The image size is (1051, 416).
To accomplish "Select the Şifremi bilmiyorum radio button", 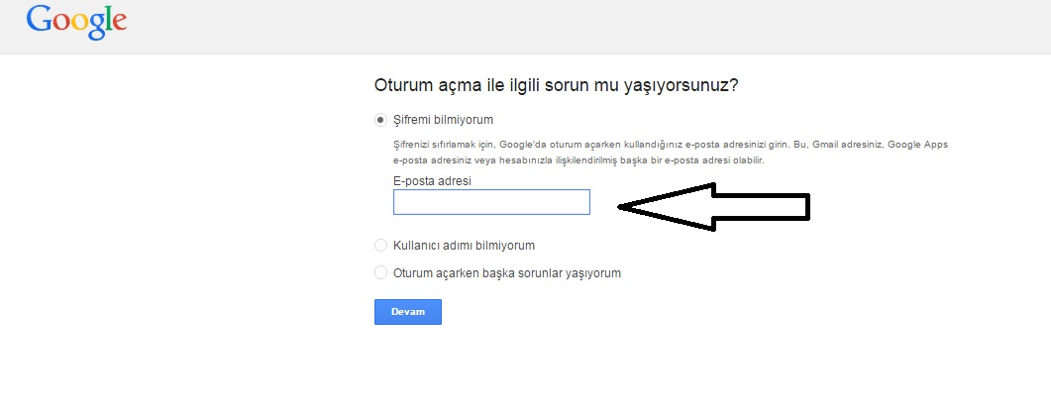I will pyautogui.click(x=380, y=120).
